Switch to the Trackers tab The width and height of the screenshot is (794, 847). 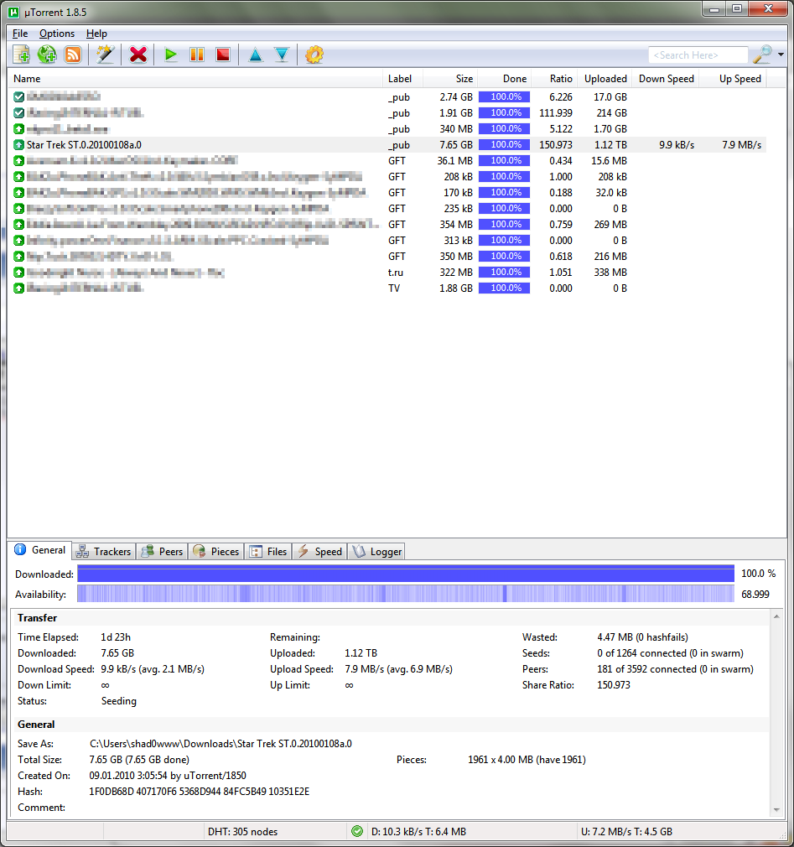pos(104,552)
